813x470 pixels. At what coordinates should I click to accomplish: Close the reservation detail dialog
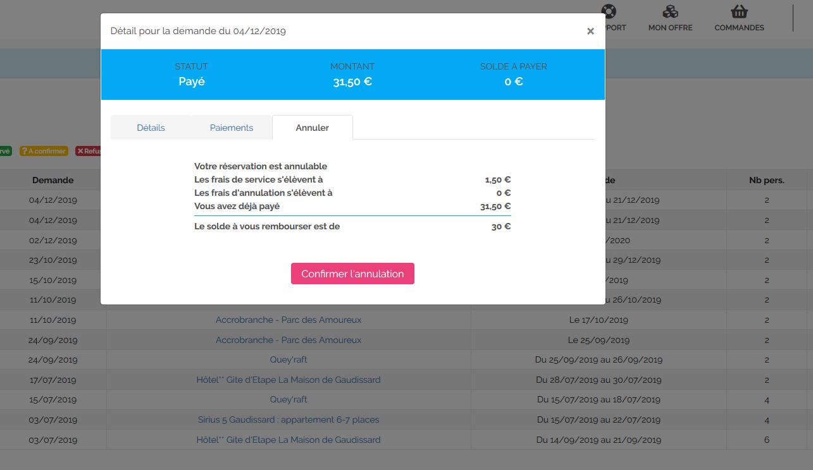click(590, 31)
